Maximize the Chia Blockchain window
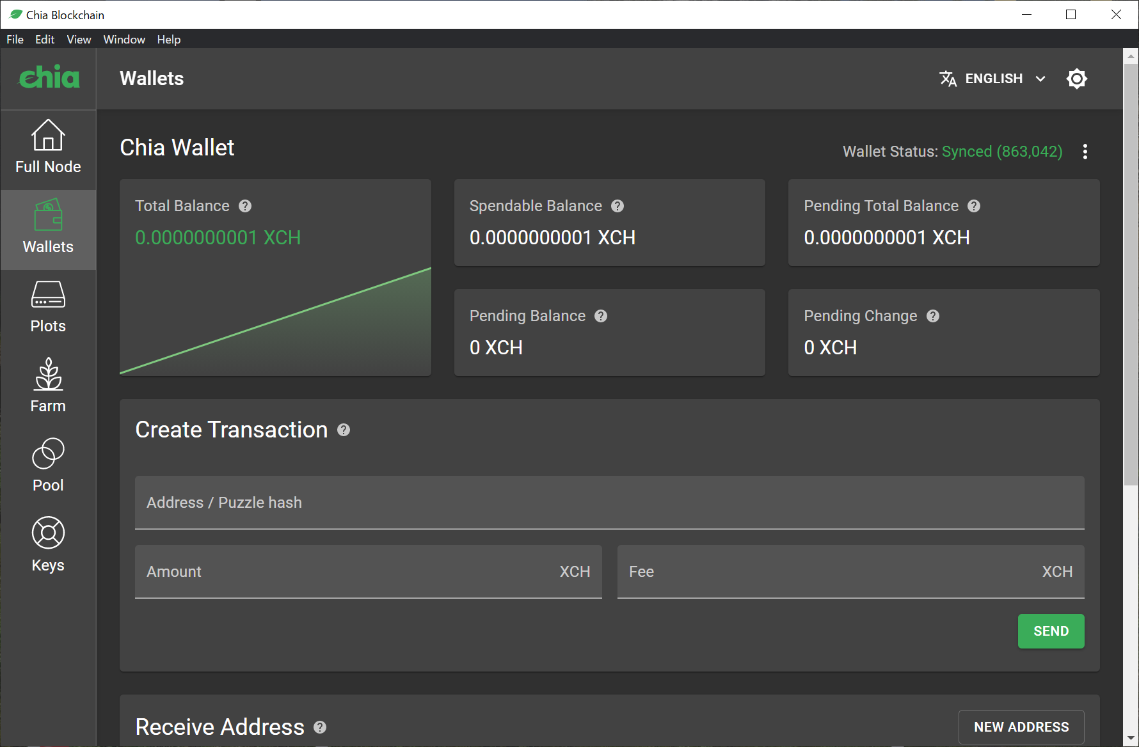Image resolution: width=1139 pixels, height=747 pixels. pos(1071,14)
